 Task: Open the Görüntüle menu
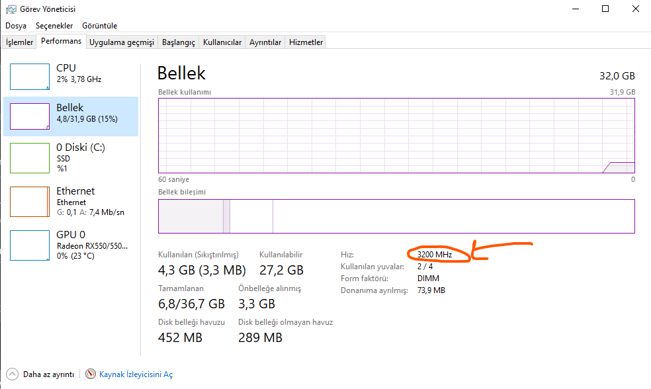coord(100,26)
